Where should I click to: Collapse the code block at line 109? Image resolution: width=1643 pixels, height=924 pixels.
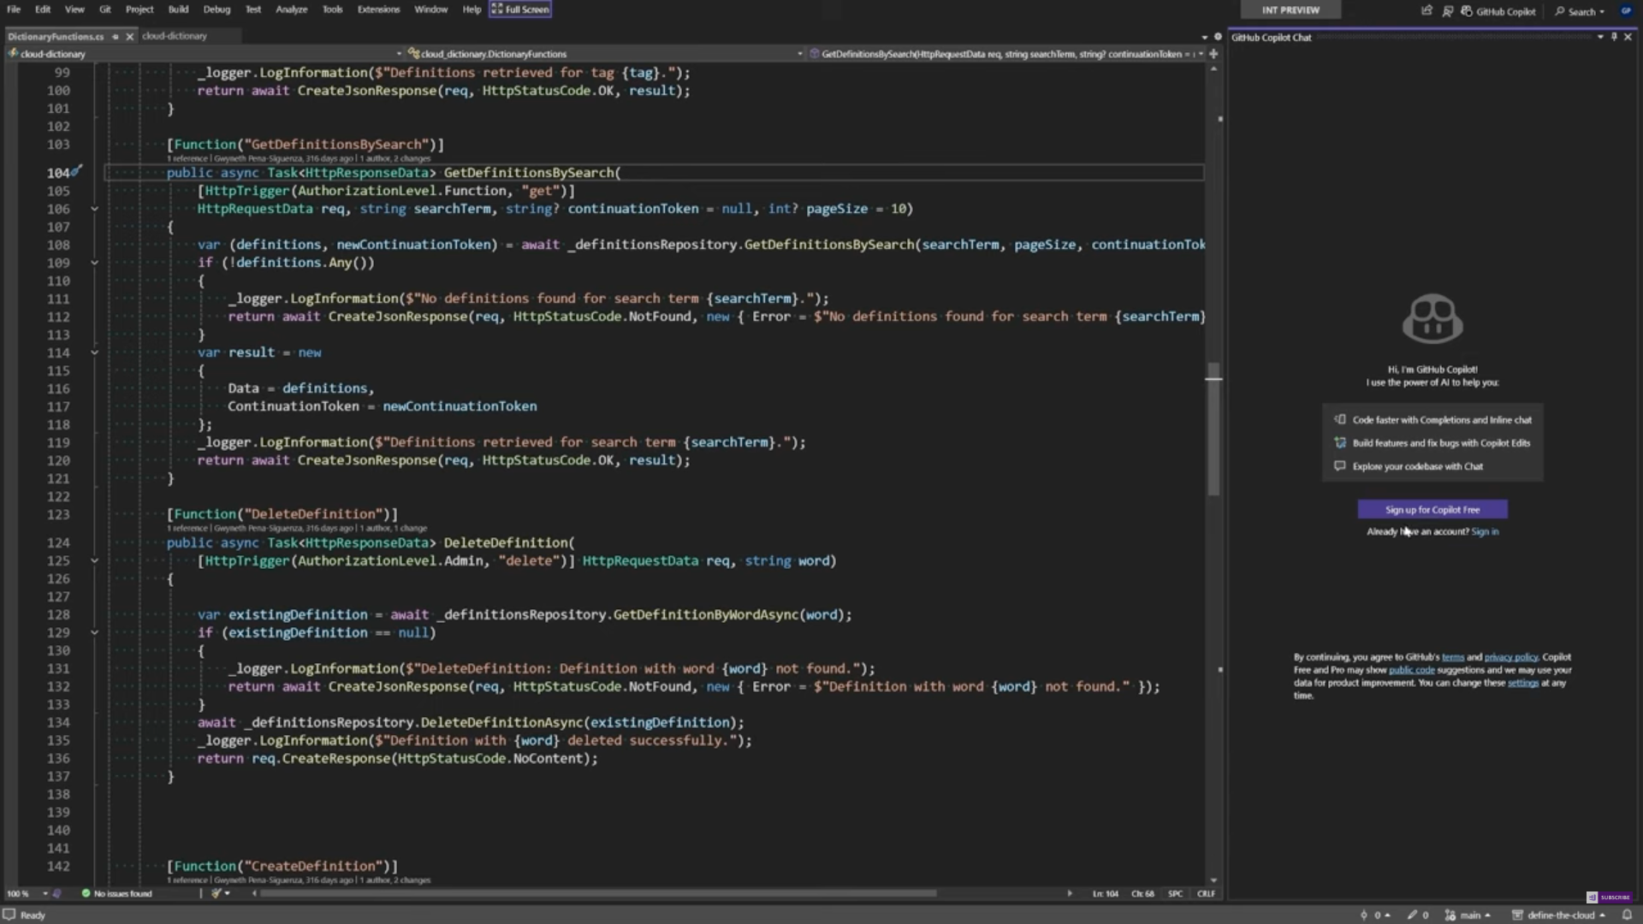tap(95, 263)
